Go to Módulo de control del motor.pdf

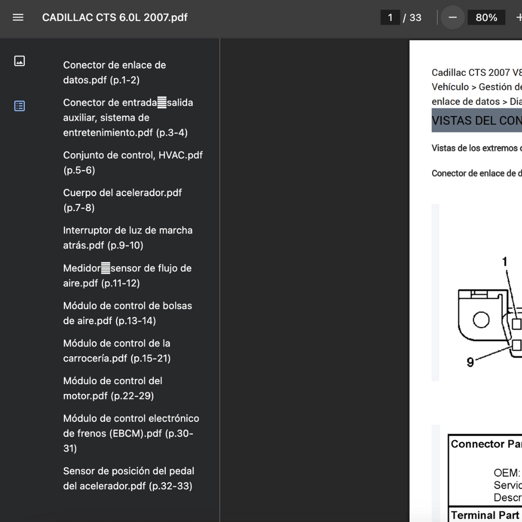click(x=113, y=388)
